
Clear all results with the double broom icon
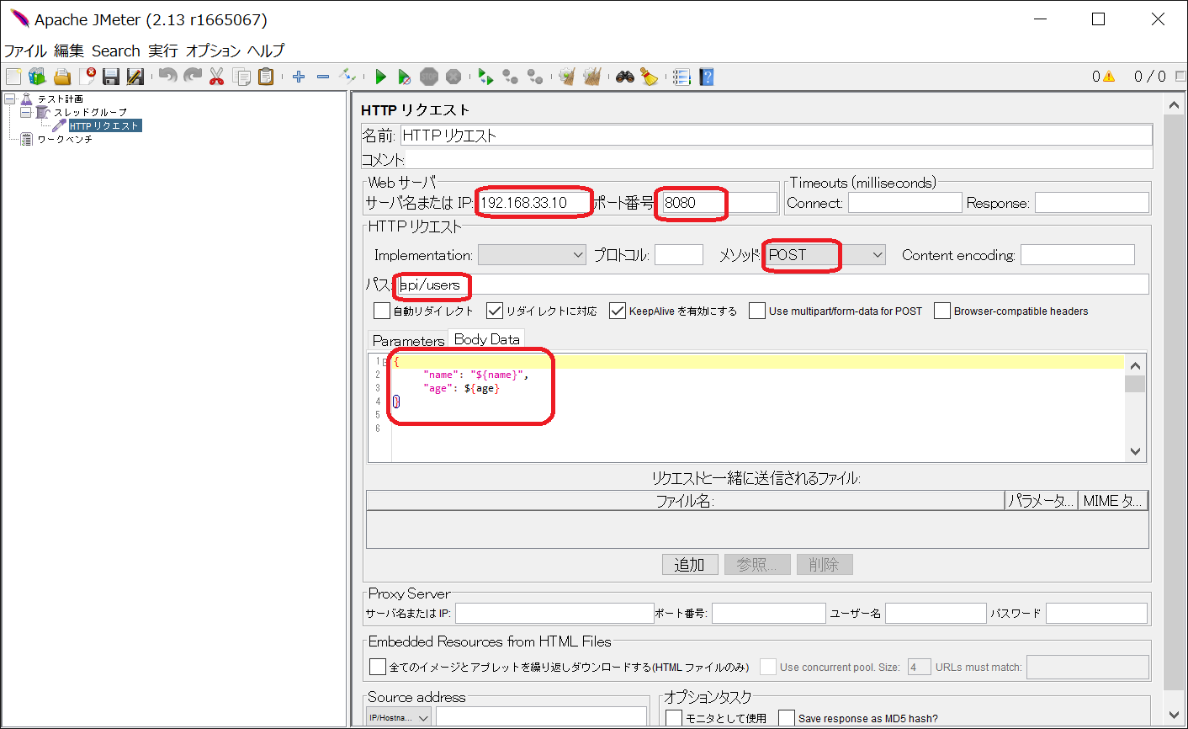coord(591,77)
